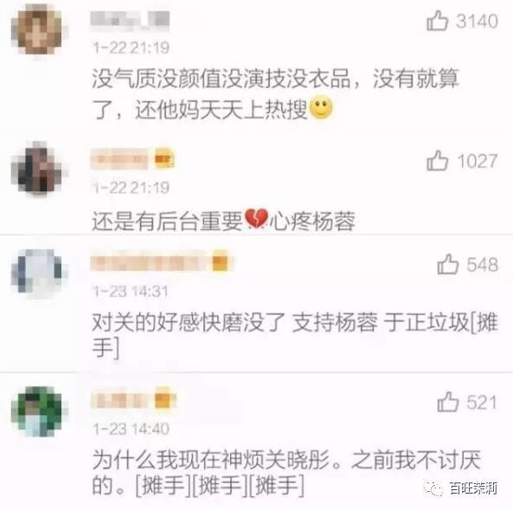Open the fourth commenter's green avatar

tap(36, 411)
